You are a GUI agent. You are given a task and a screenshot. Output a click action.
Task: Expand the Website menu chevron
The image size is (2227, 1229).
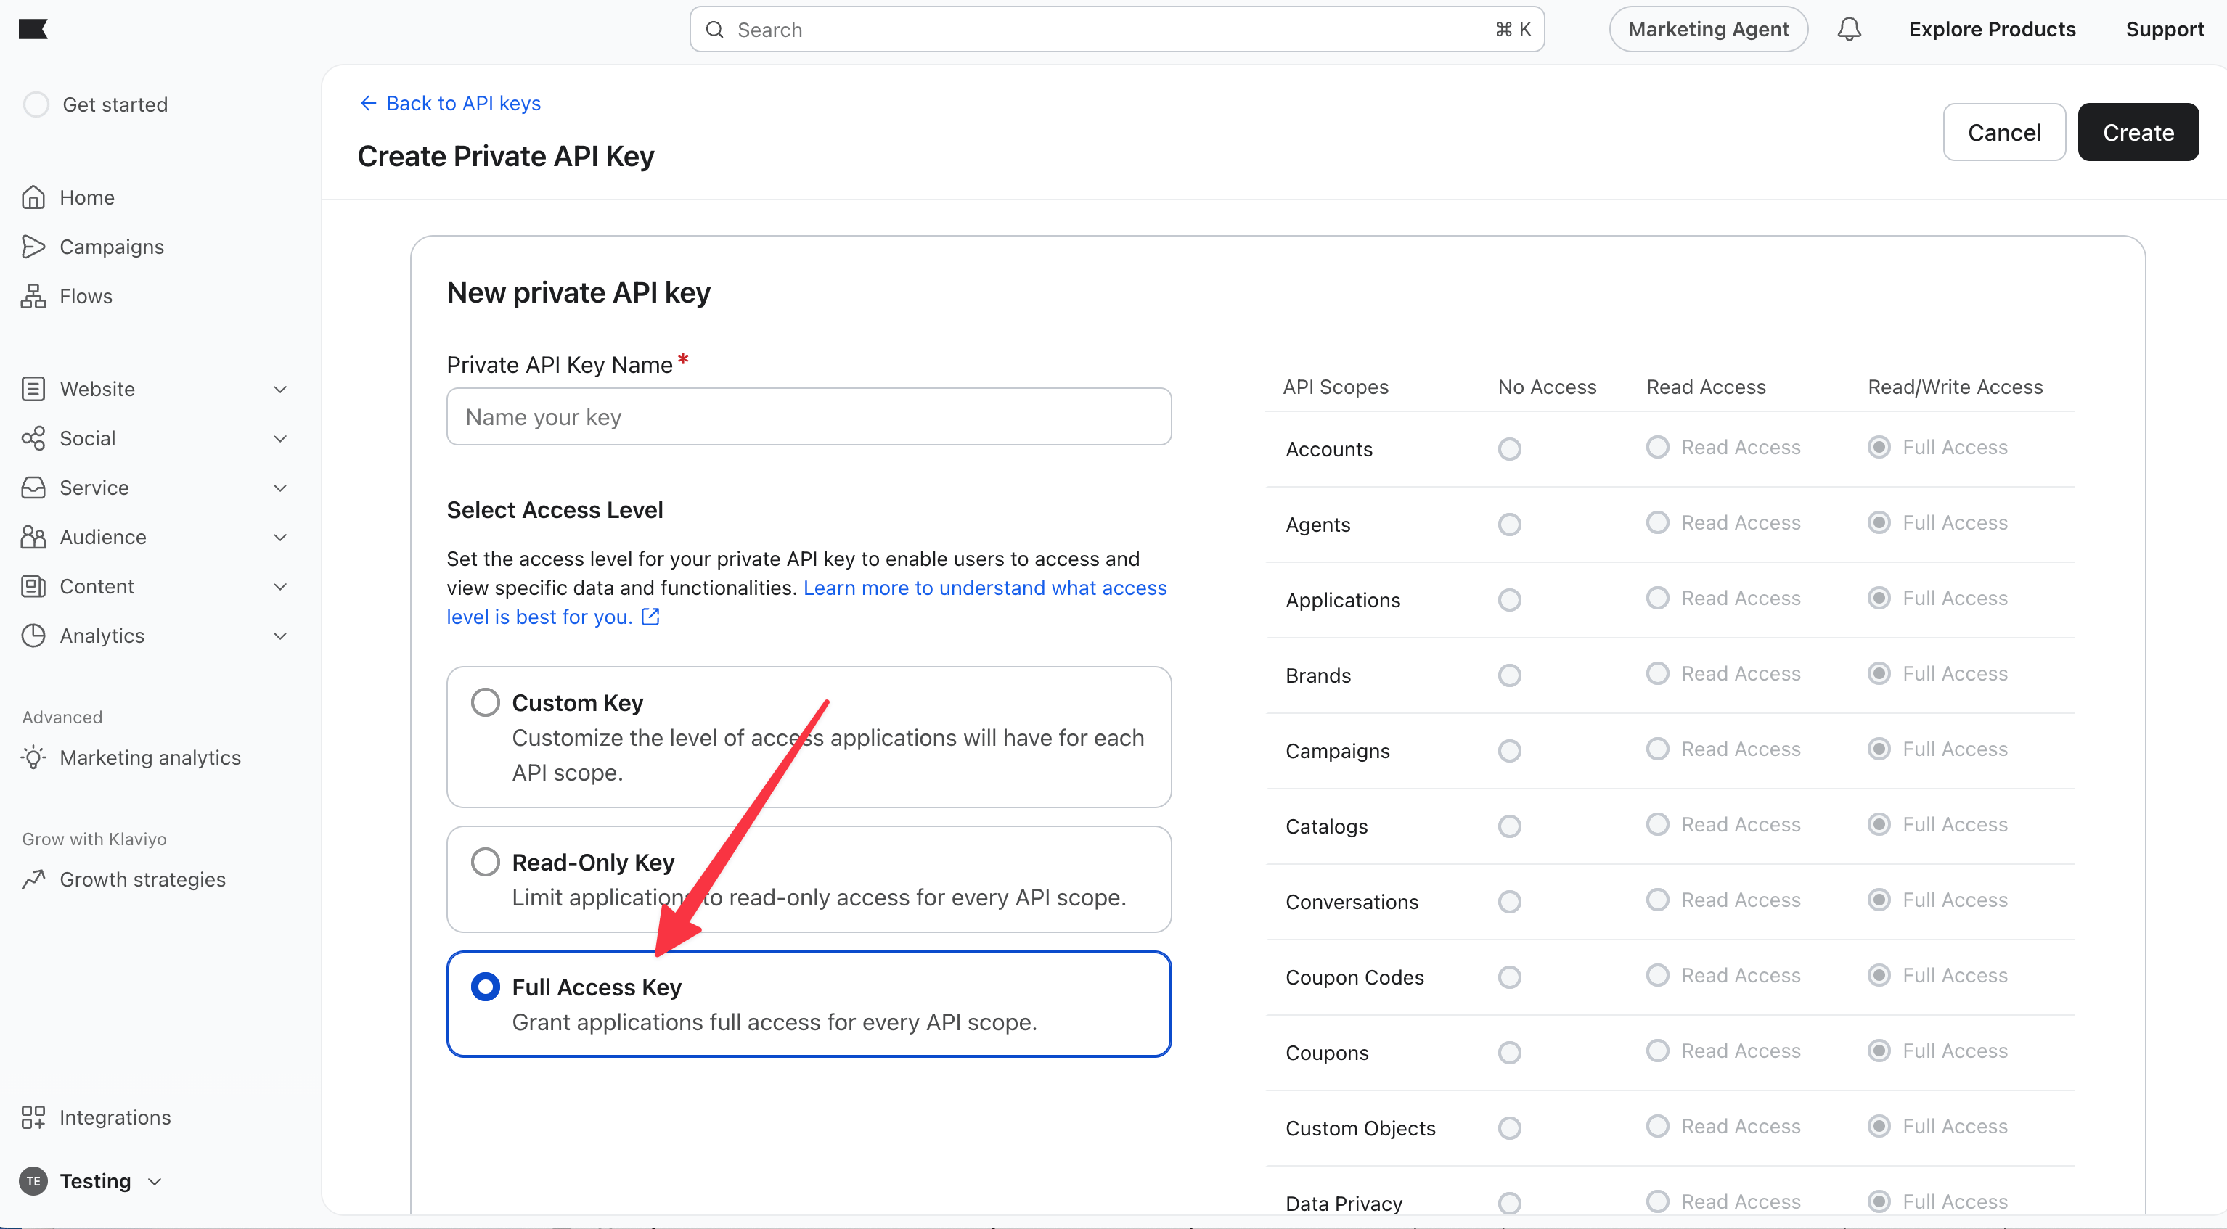[x=280, y=389]
